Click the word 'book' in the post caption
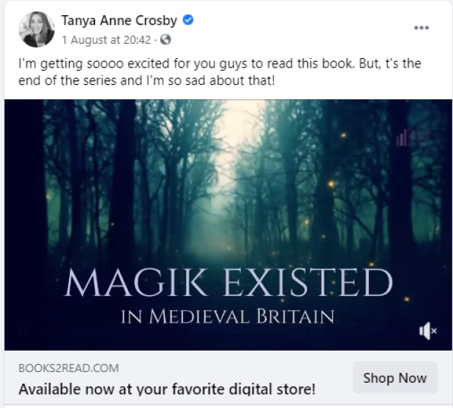Image resolution: width=453 pixels, height=408 pixels. [338, 63]
